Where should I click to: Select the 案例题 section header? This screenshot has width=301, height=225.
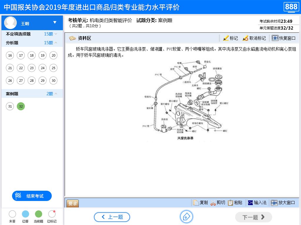(12, 93)
